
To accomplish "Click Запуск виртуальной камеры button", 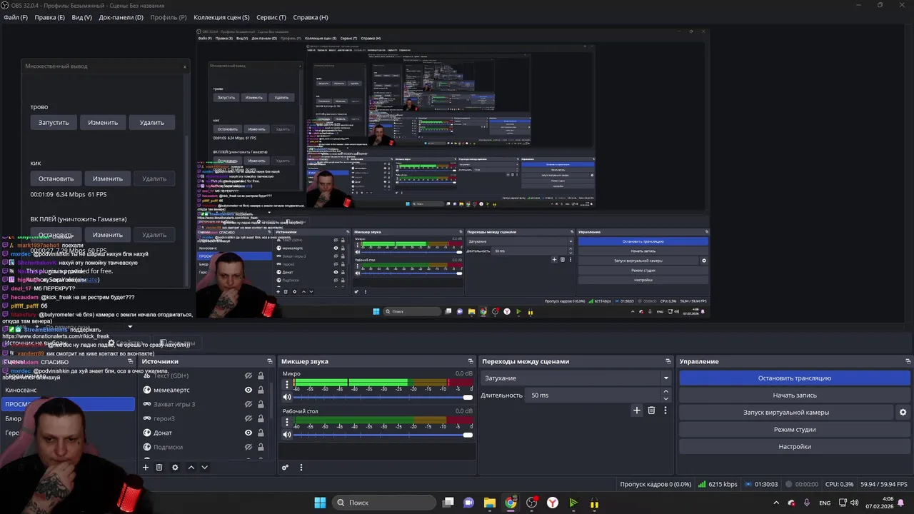I will tap(786, 413).
